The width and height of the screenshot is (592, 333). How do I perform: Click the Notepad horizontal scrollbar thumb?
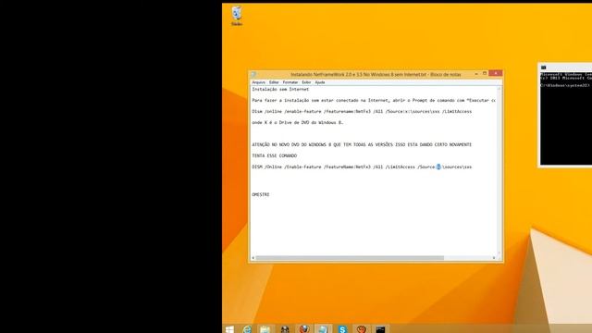pos(350,258)
